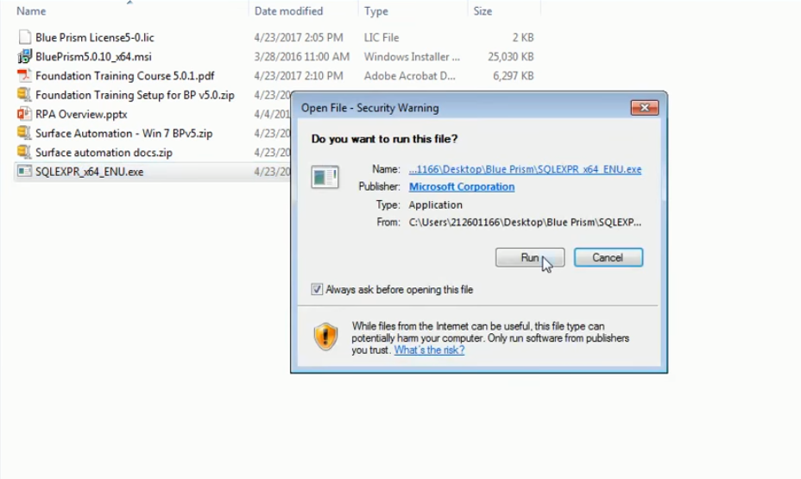Close the Open File - Security Warning dialog
The height and width of the screenshot is (479, 801).
click(x=644, y=108)
